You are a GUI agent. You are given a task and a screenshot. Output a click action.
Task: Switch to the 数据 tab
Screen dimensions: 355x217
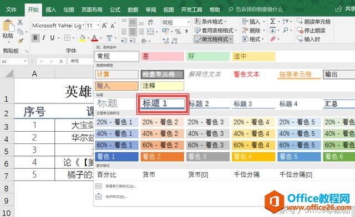pos(133,9)
